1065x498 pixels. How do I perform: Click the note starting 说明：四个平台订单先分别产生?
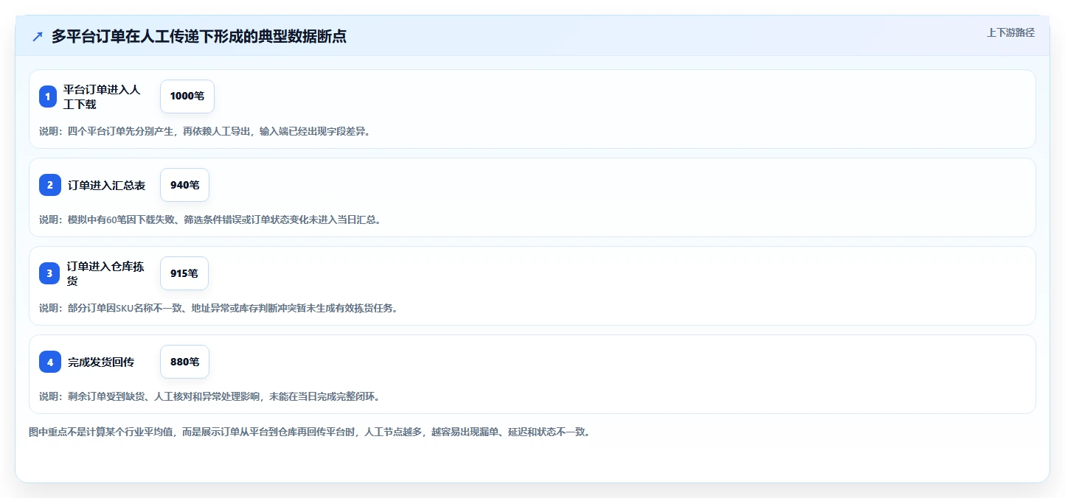(x=205, y=131)
